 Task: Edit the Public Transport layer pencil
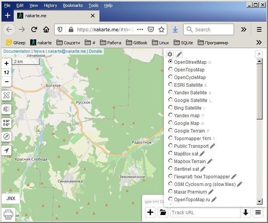tap(212, 146)
